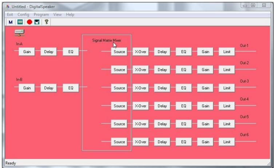The width and height of the screenshot is (274, 168).
Task: Click the Out-1 Delay block
Action: (x=162, y=52)
